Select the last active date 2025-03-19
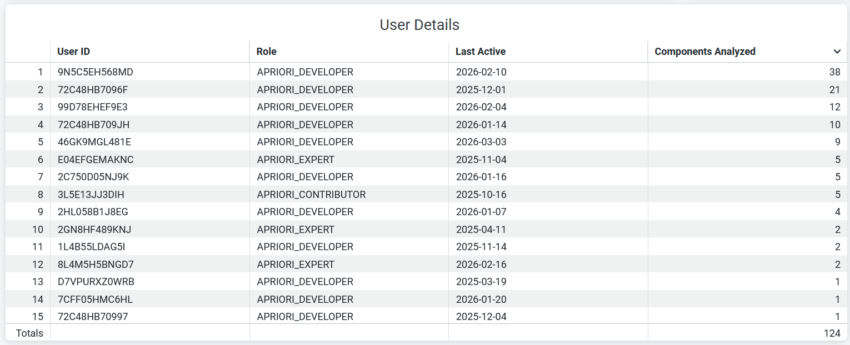The width and height of the screenshot is (850, 345). 481,282
